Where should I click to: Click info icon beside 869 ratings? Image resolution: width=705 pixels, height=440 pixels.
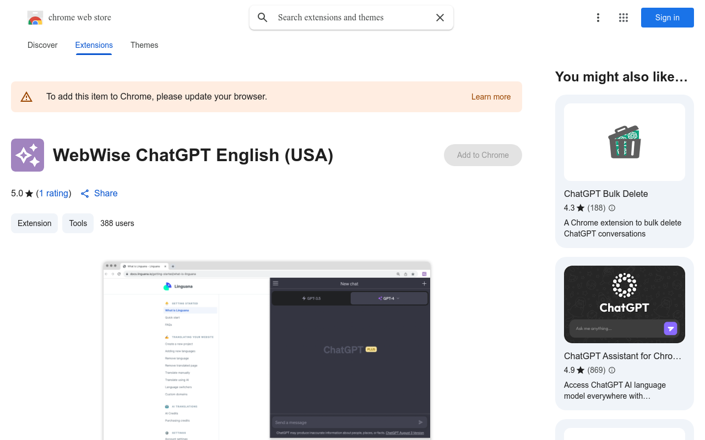612,370
